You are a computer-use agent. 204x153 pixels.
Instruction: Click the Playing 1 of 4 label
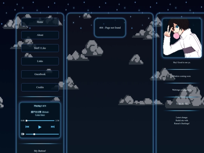pyautogui.click(x=40, y=106)
